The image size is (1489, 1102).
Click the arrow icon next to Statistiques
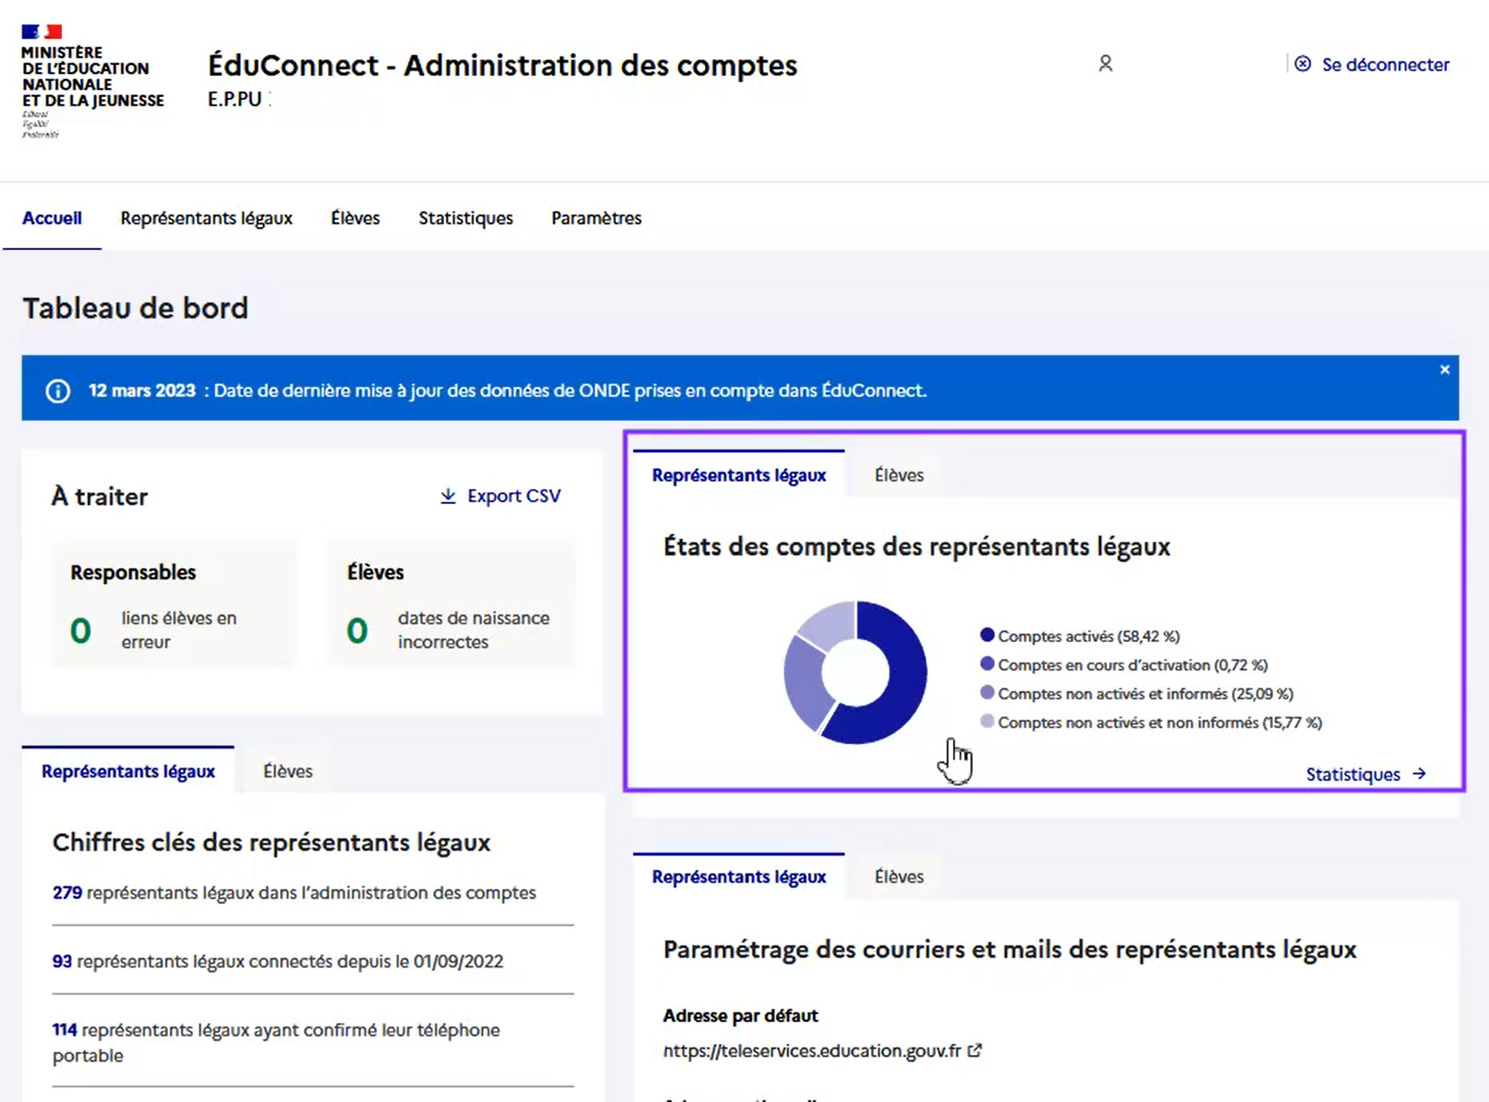click(1418, 775)
